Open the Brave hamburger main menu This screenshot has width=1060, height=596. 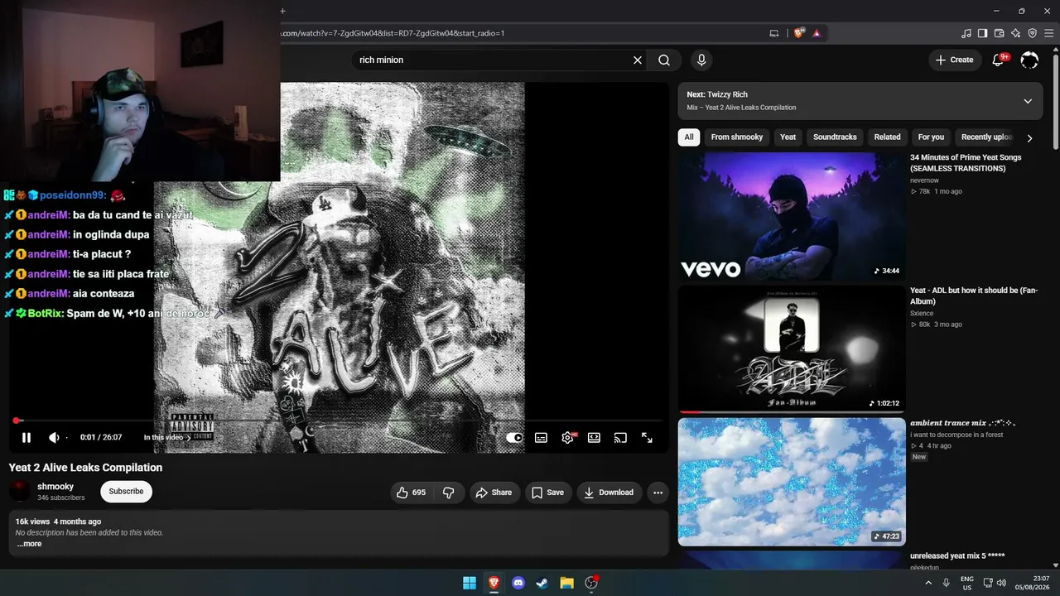coord(1048,33)
